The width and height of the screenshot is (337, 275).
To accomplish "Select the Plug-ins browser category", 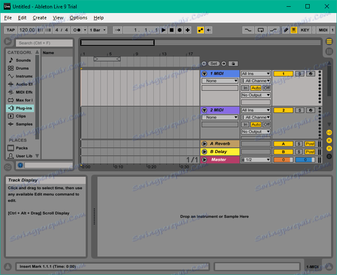I will 21,108.
